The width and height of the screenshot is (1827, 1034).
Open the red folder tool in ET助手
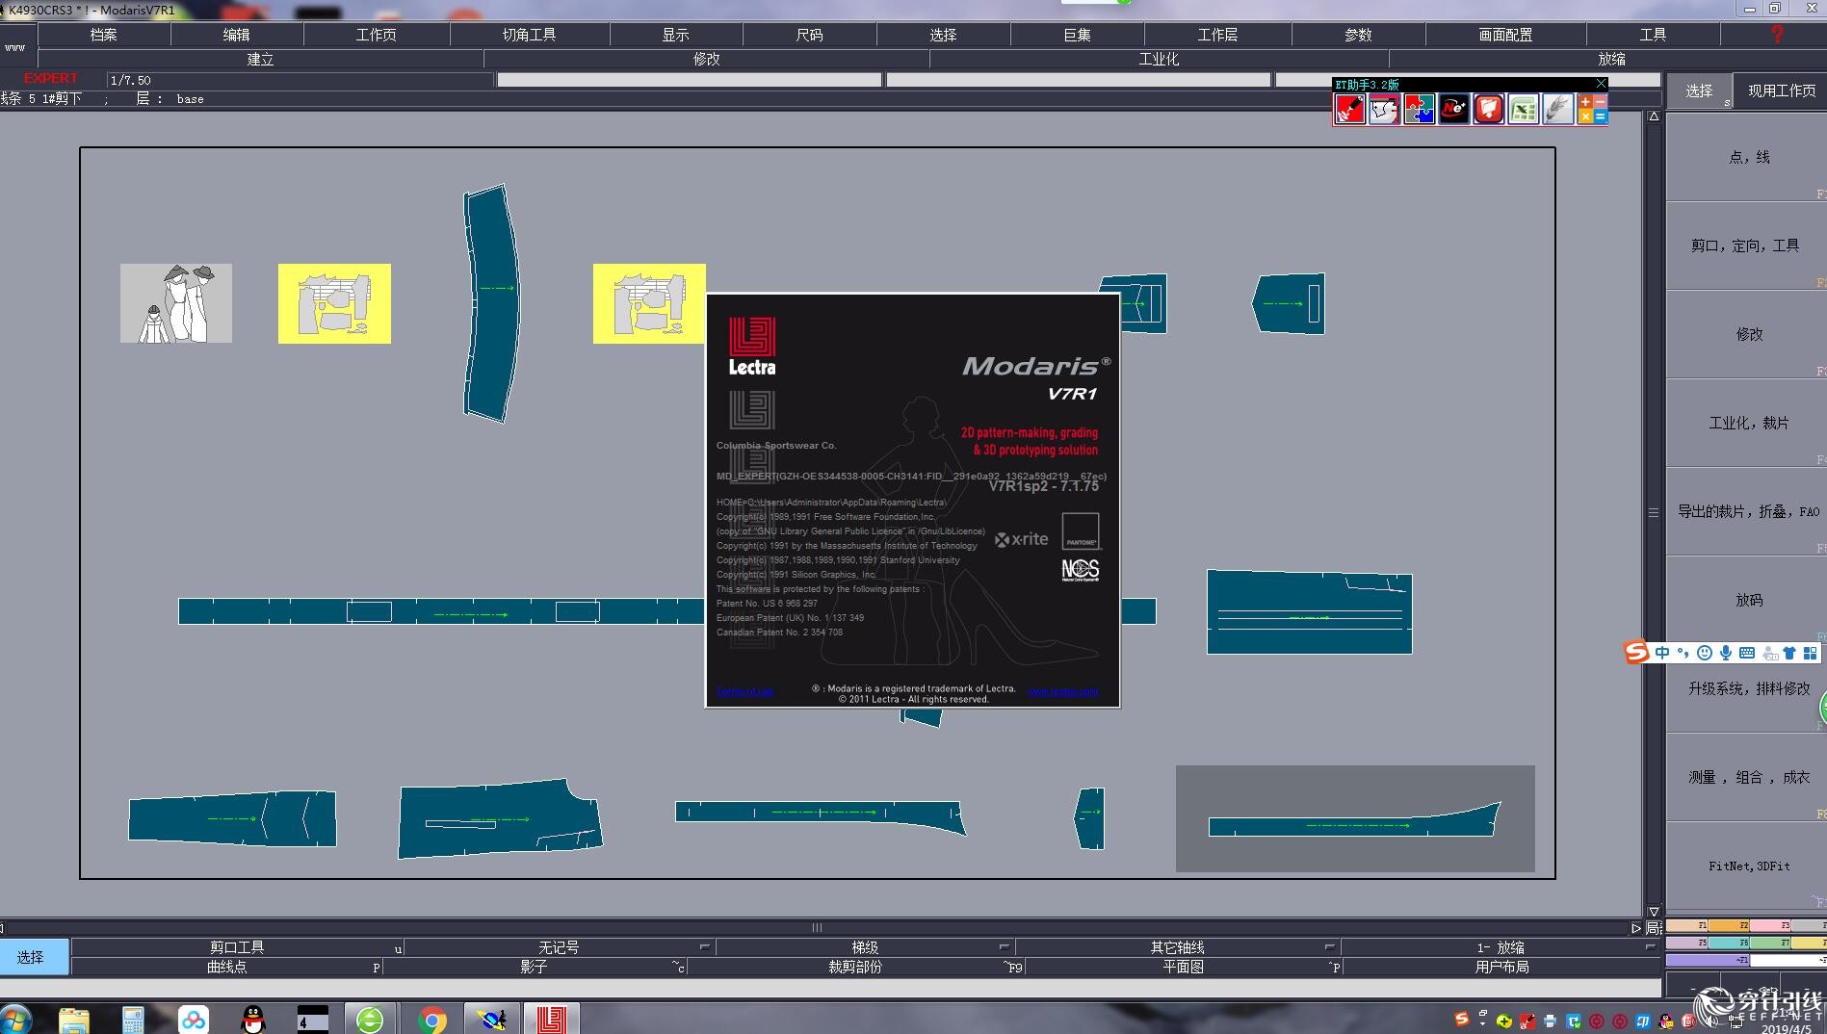tap(1488, 109)
